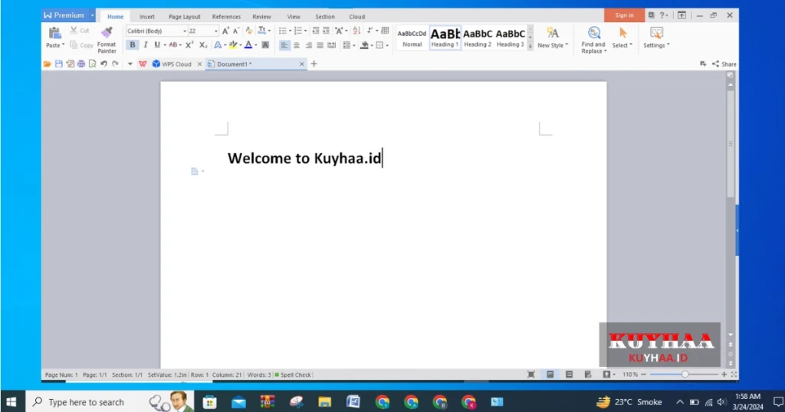
Task: Click the character shading icon
Action: [265, 45]
